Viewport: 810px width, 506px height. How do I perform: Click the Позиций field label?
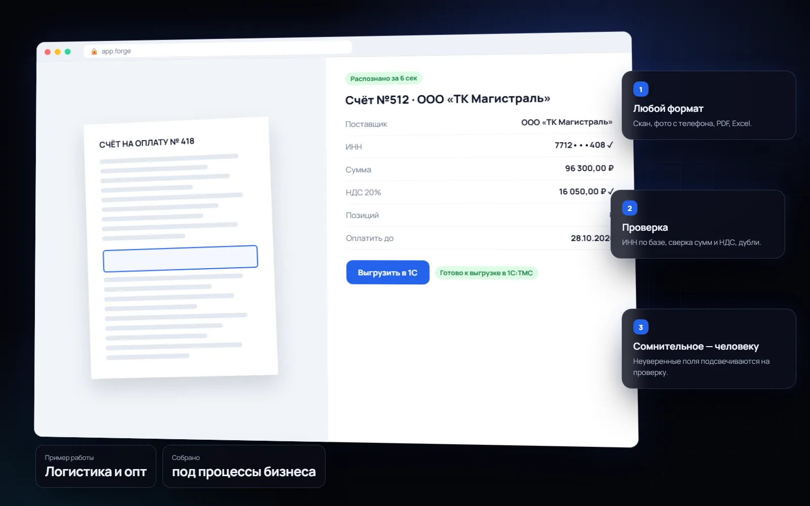pyautogui.click(x=362, y=215)
